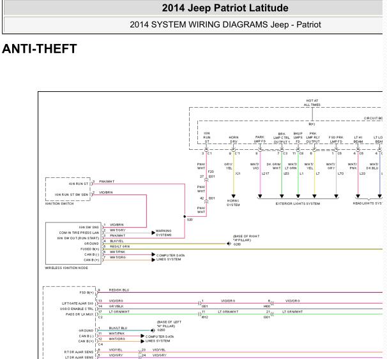Viewport: 387px width, 359px height.
Task: Click the UGDO ENABLE CTRL pin label
Action: (x=77, y=309)
